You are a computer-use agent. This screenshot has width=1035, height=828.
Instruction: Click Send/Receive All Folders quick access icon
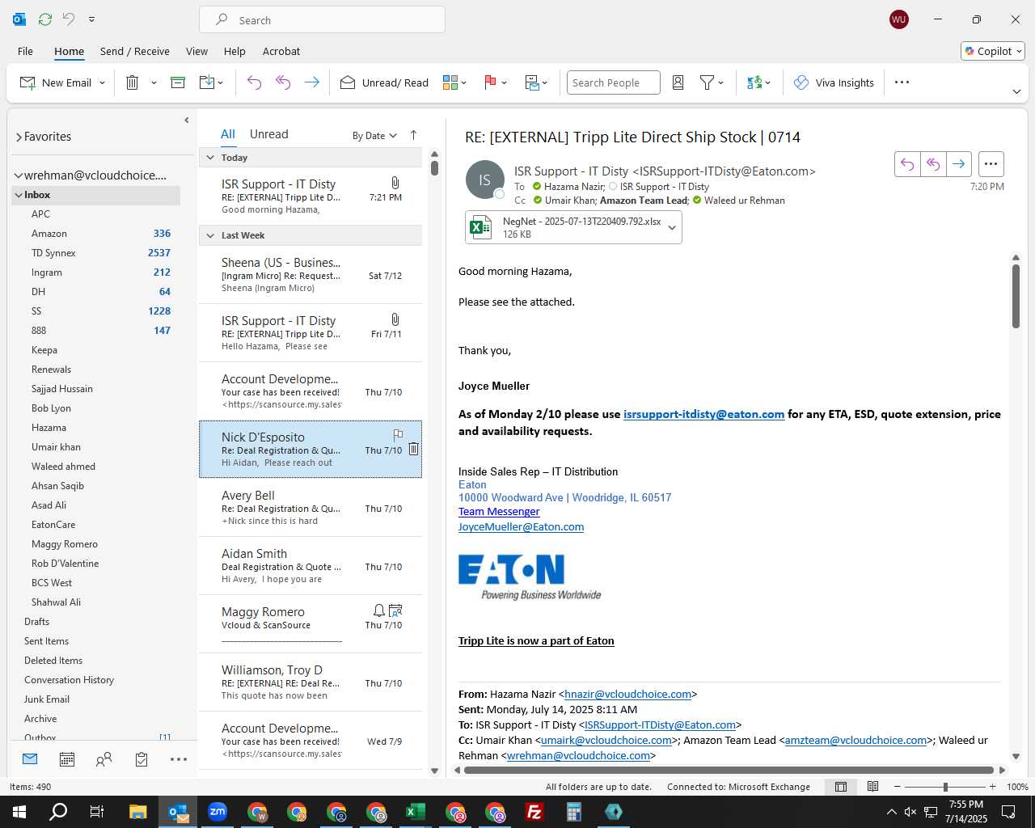pyautogui.click(x=45, y=19)
